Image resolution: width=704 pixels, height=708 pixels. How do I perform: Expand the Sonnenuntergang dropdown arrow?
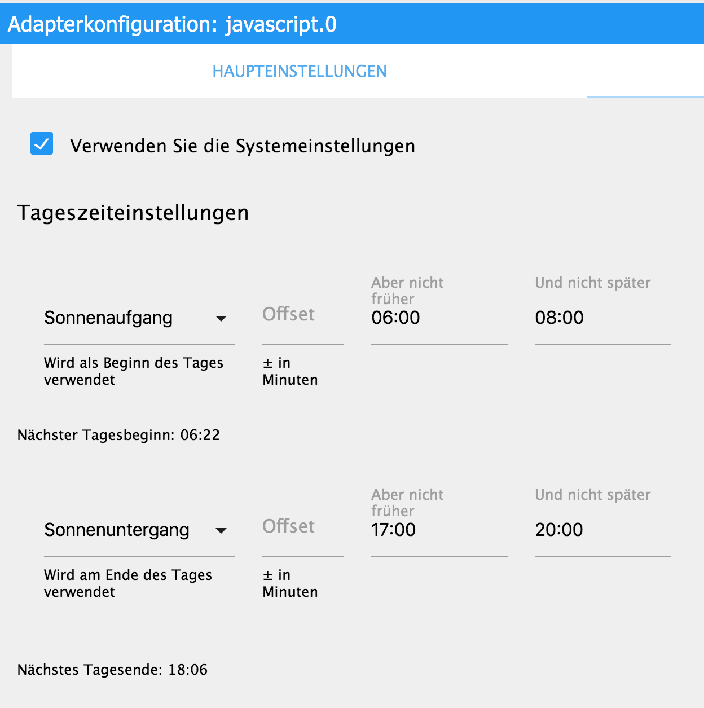[221, 531]
